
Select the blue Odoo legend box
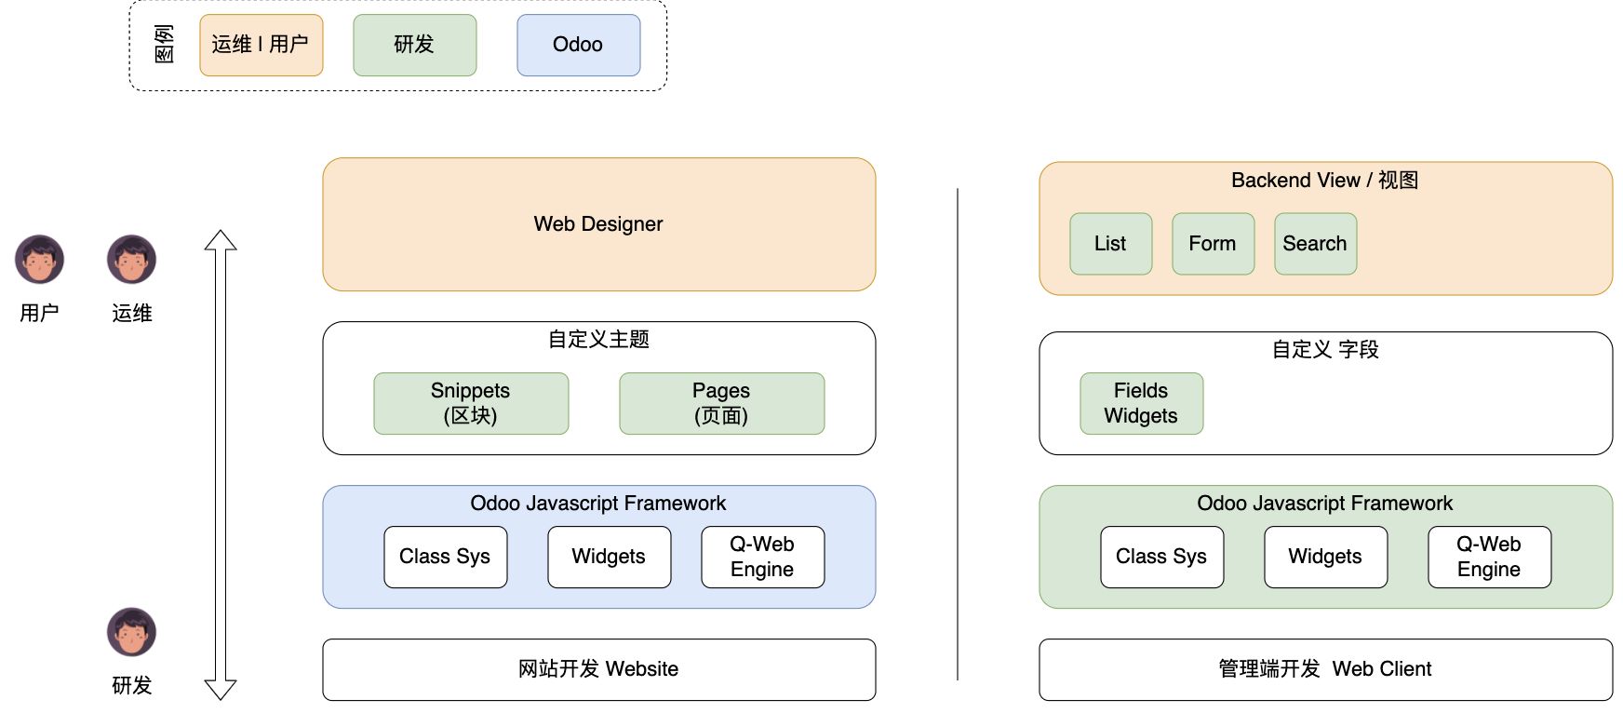[x=579, y=45]
